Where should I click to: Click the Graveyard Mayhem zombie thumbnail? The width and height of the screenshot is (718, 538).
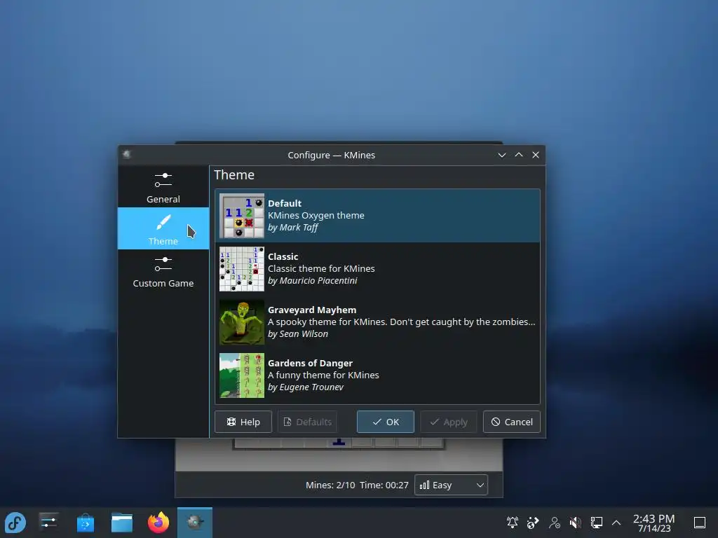pos(242,322)
